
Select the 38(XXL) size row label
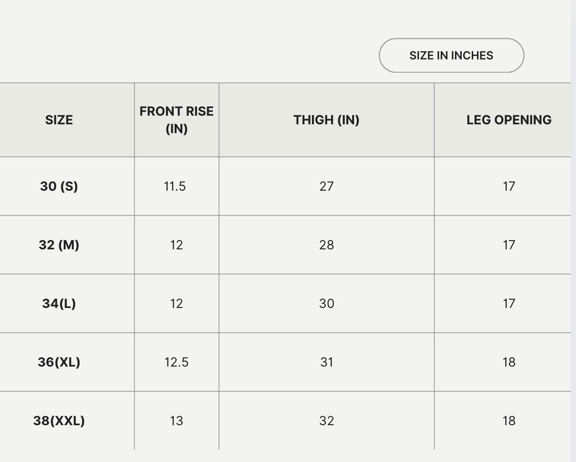(59, 421)
